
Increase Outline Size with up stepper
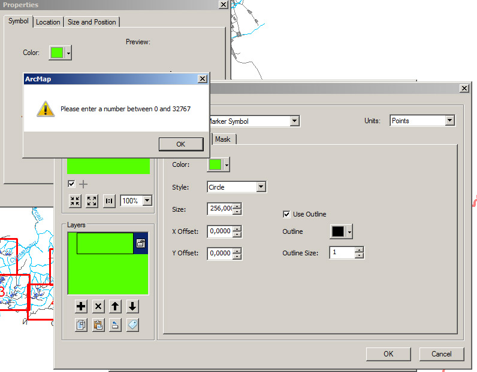click(360, 250)
